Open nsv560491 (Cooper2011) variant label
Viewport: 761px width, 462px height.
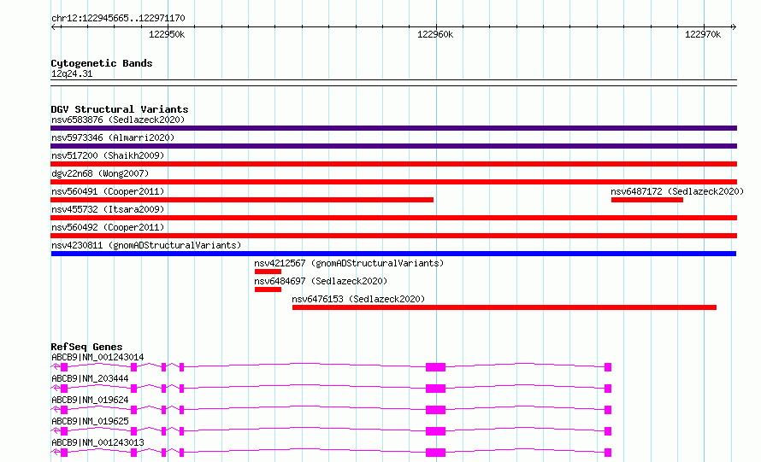[x=108, y=191]
